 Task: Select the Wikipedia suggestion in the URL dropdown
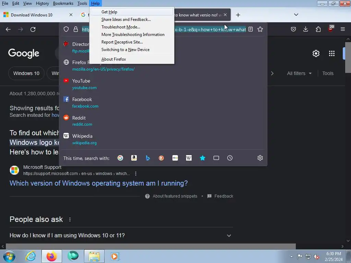tap(163, 139)
